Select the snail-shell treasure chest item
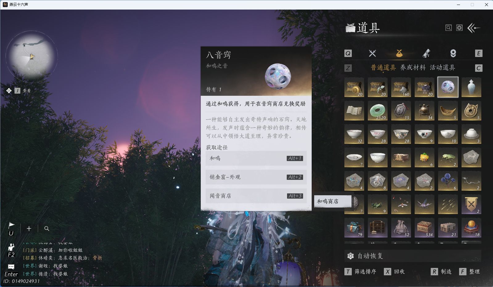This screenshot has width=493, height=287. [x=354, y=87]
